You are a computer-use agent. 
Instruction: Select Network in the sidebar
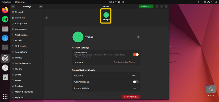27,12
